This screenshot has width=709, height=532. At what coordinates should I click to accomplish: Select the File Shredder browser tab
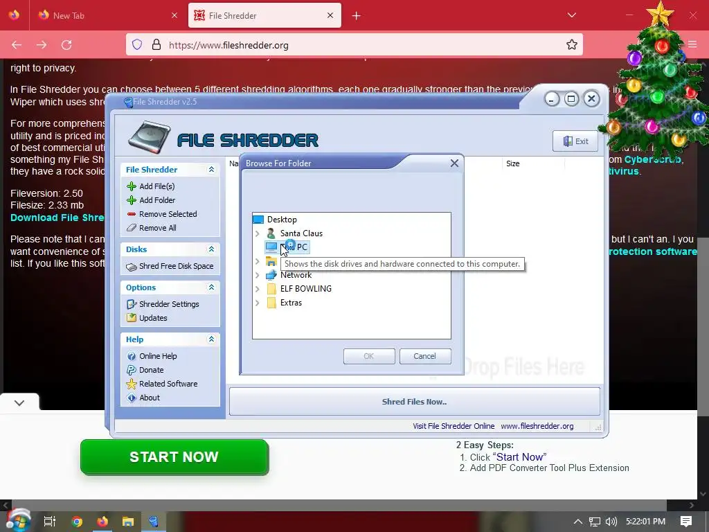coord(264,15)
